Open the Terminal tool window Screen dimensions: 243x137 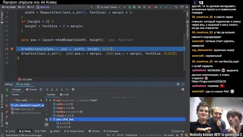[x=94, y=131]
